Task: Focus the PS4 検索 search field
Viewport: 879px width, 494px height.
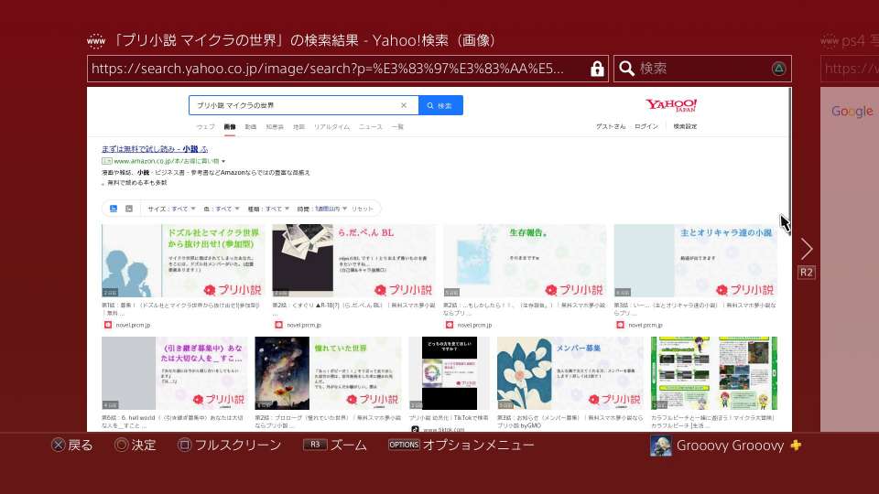Action: point(702,69)
